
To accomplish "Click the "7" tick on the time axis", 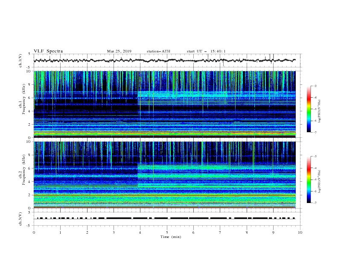I will pyautogui.click(x=220, y=232).
